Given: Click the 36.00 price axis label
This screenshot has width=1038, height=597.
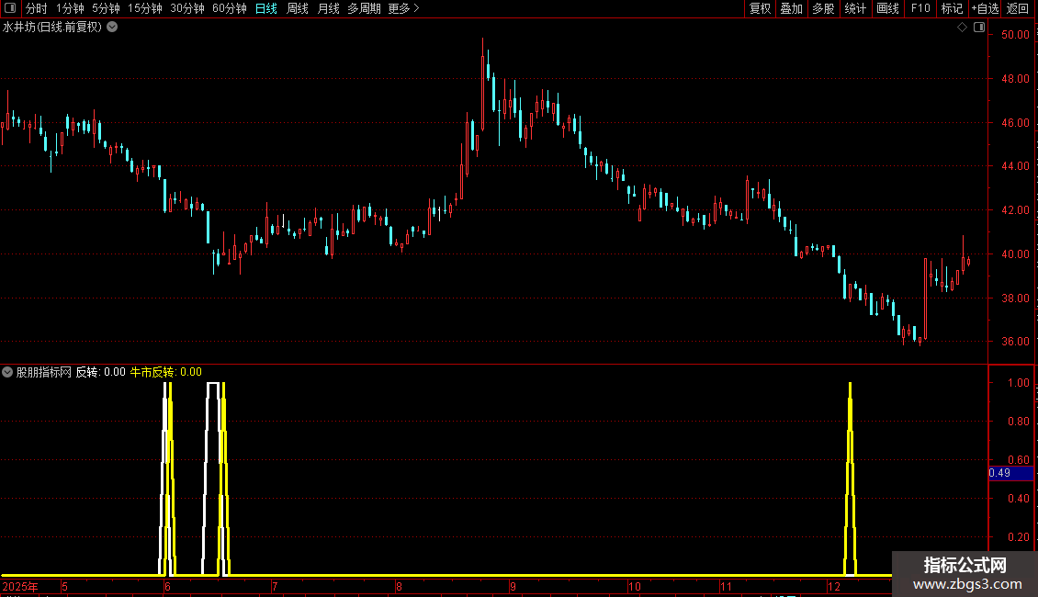Looking at the screenshot, I should pyautogui.click(x=1015, y=342).
